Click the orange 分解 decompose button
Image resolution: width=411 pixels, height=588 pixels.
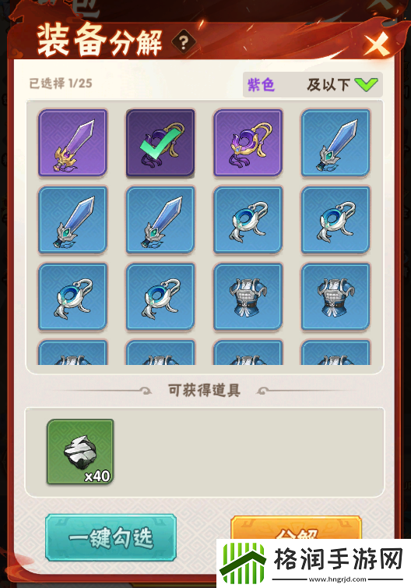(x=296, y=528)
